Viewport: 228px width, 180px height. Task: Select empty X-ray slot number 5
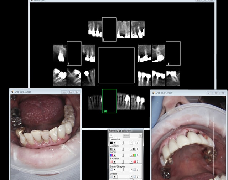[109, 29]
